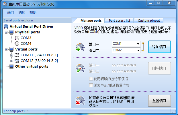
Task: Select the Other virtual ports label
Action: point(32,66)
